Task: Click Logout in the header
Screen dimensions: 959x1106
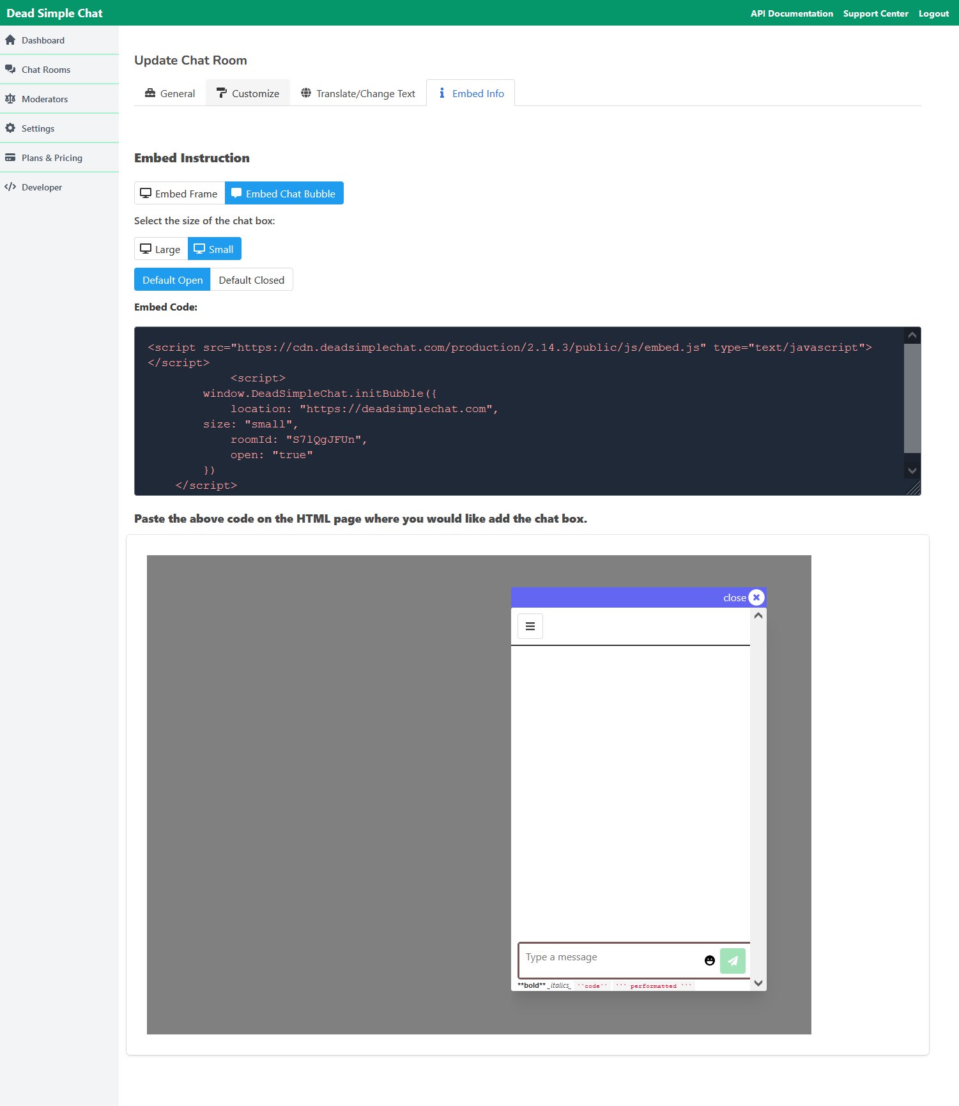Action: 933,13
